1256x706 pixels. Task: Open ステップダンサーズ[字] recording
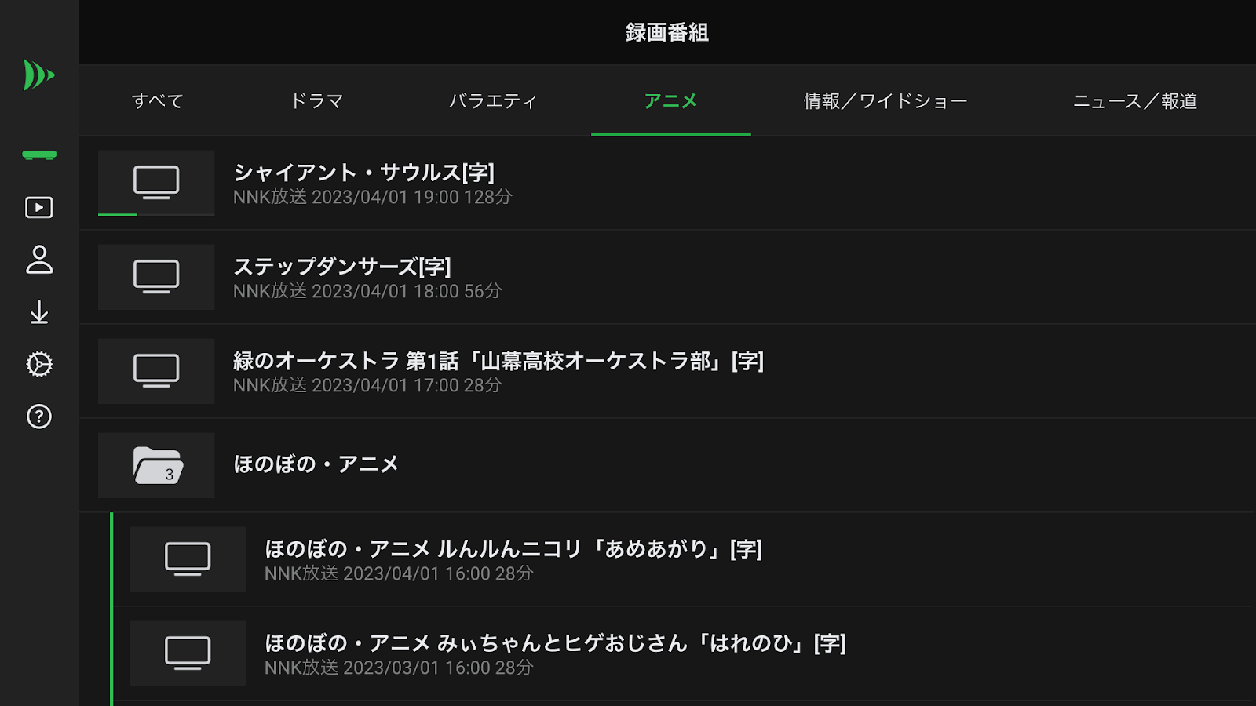point(341,276)
